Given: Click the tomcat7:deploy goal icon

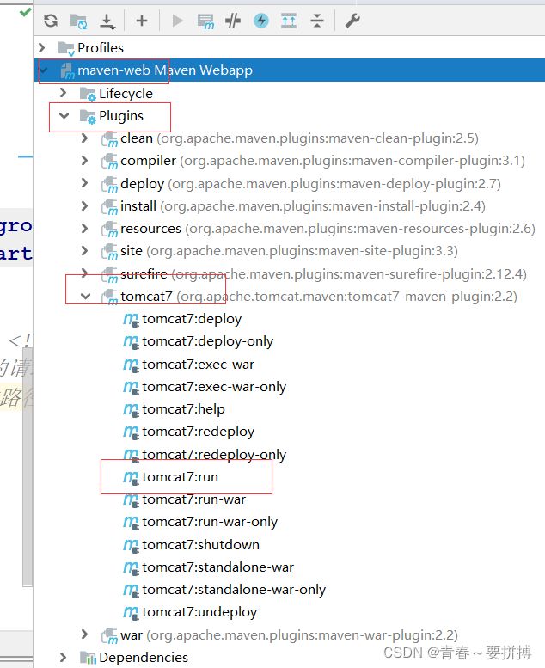Looking at the screenshot, I should [131, 319].
